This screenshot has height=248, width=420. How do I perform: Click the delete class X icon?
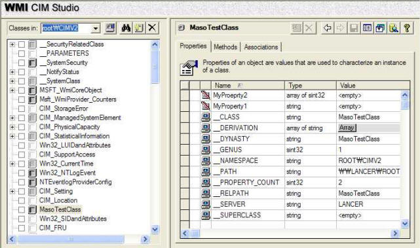[x=152, y=28]
